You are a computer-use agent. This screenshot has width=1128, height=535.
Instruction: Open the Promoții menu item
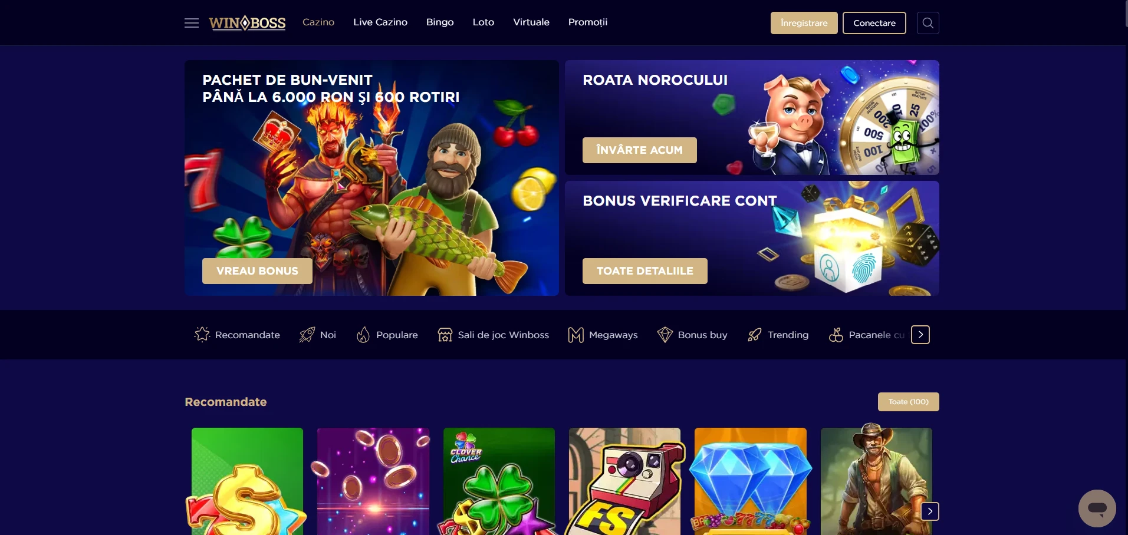[588, 22]
